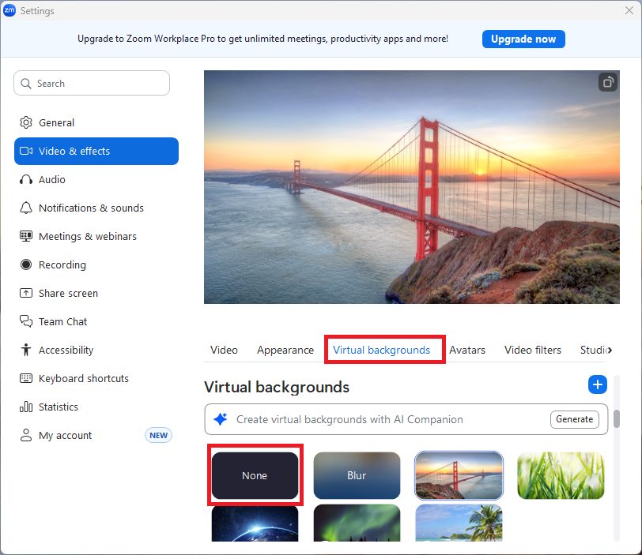Switch to the Appearance tab
The width and height of the screenshot is (642, 555).
(x=285, y=351)
